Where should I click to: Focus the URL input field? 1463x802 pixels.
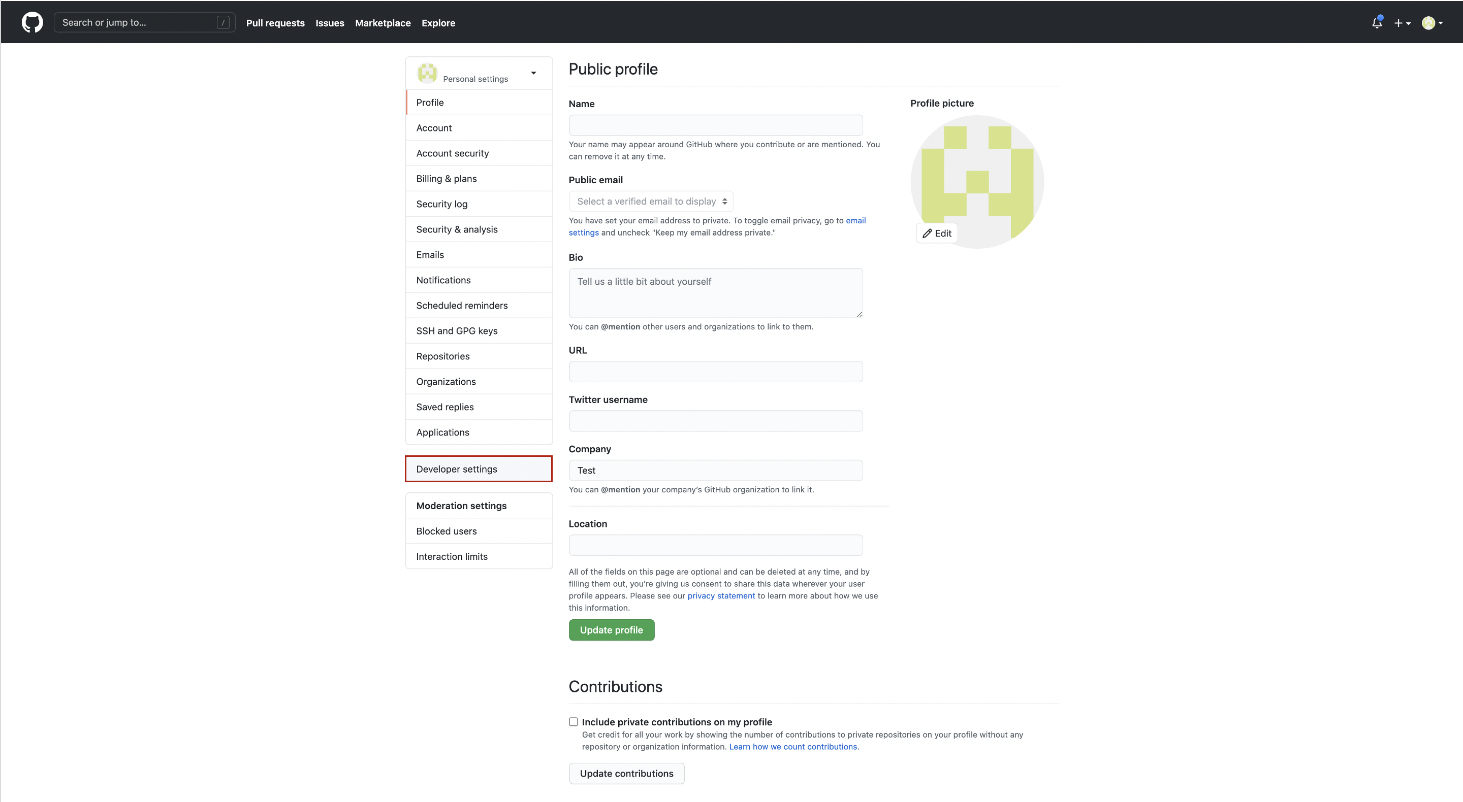pos(716,372)
